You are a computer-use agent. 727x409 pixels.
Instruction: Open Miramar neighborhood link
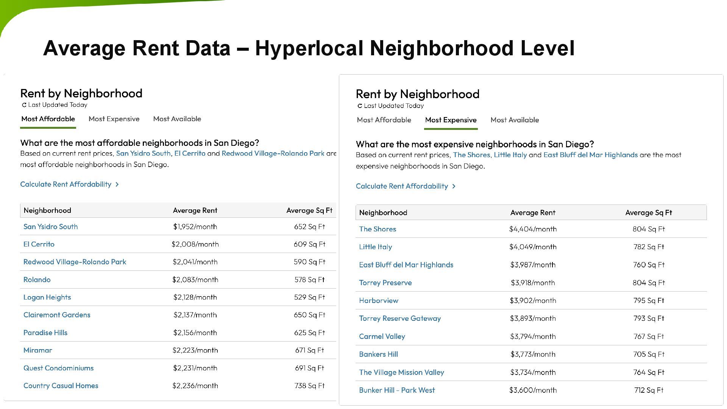(x=37, y=350)
